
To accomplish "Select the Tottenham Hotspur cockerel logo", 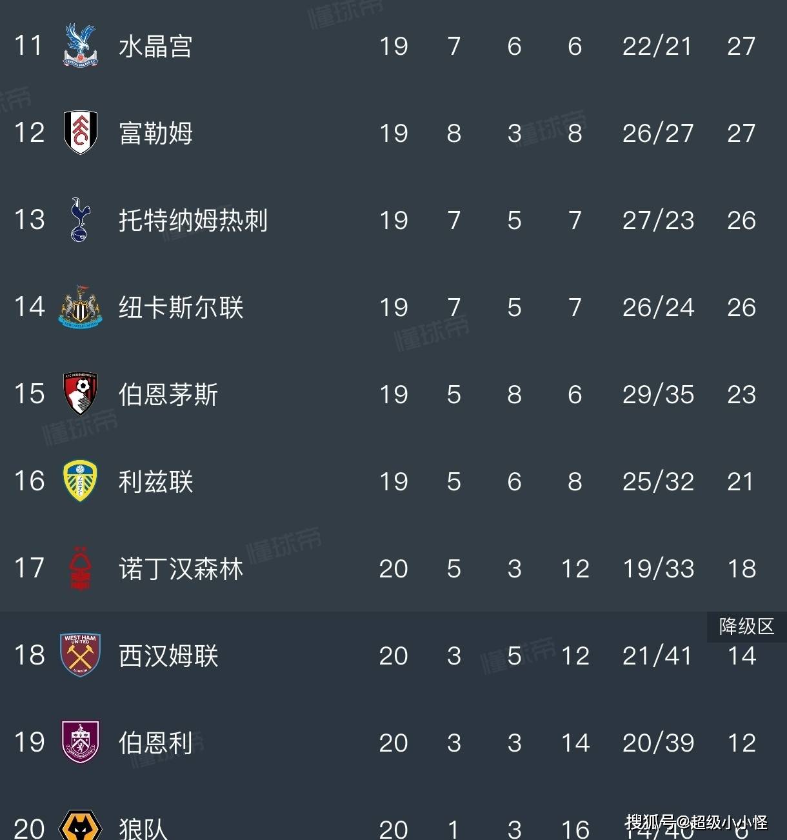I will click(80, 220).
